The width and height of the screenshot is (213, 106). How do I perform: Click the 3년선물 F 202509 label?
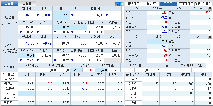pos(10,20)
